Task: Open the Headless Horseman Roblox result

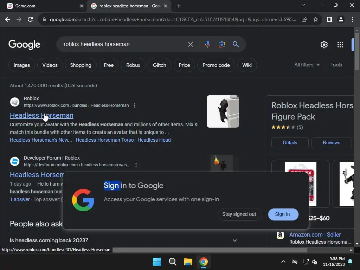Action: [x=41, y=115]
